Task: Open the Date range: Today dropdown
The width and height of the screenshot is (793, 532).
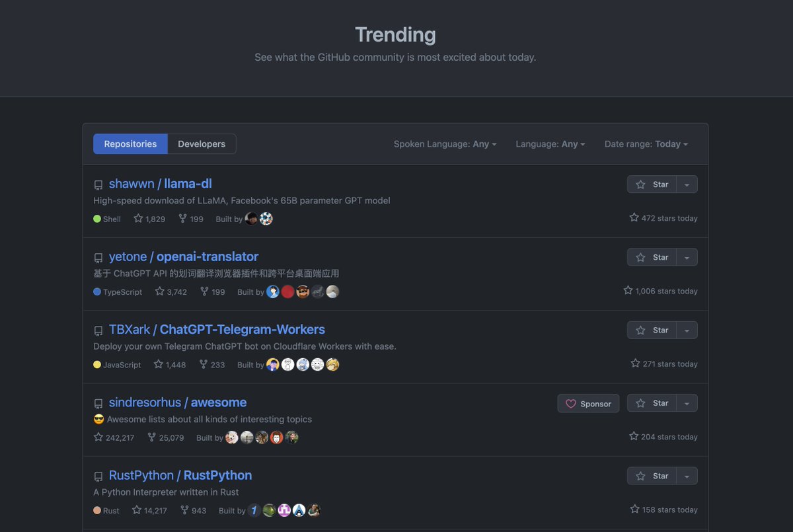Action: tap(646, 144)
